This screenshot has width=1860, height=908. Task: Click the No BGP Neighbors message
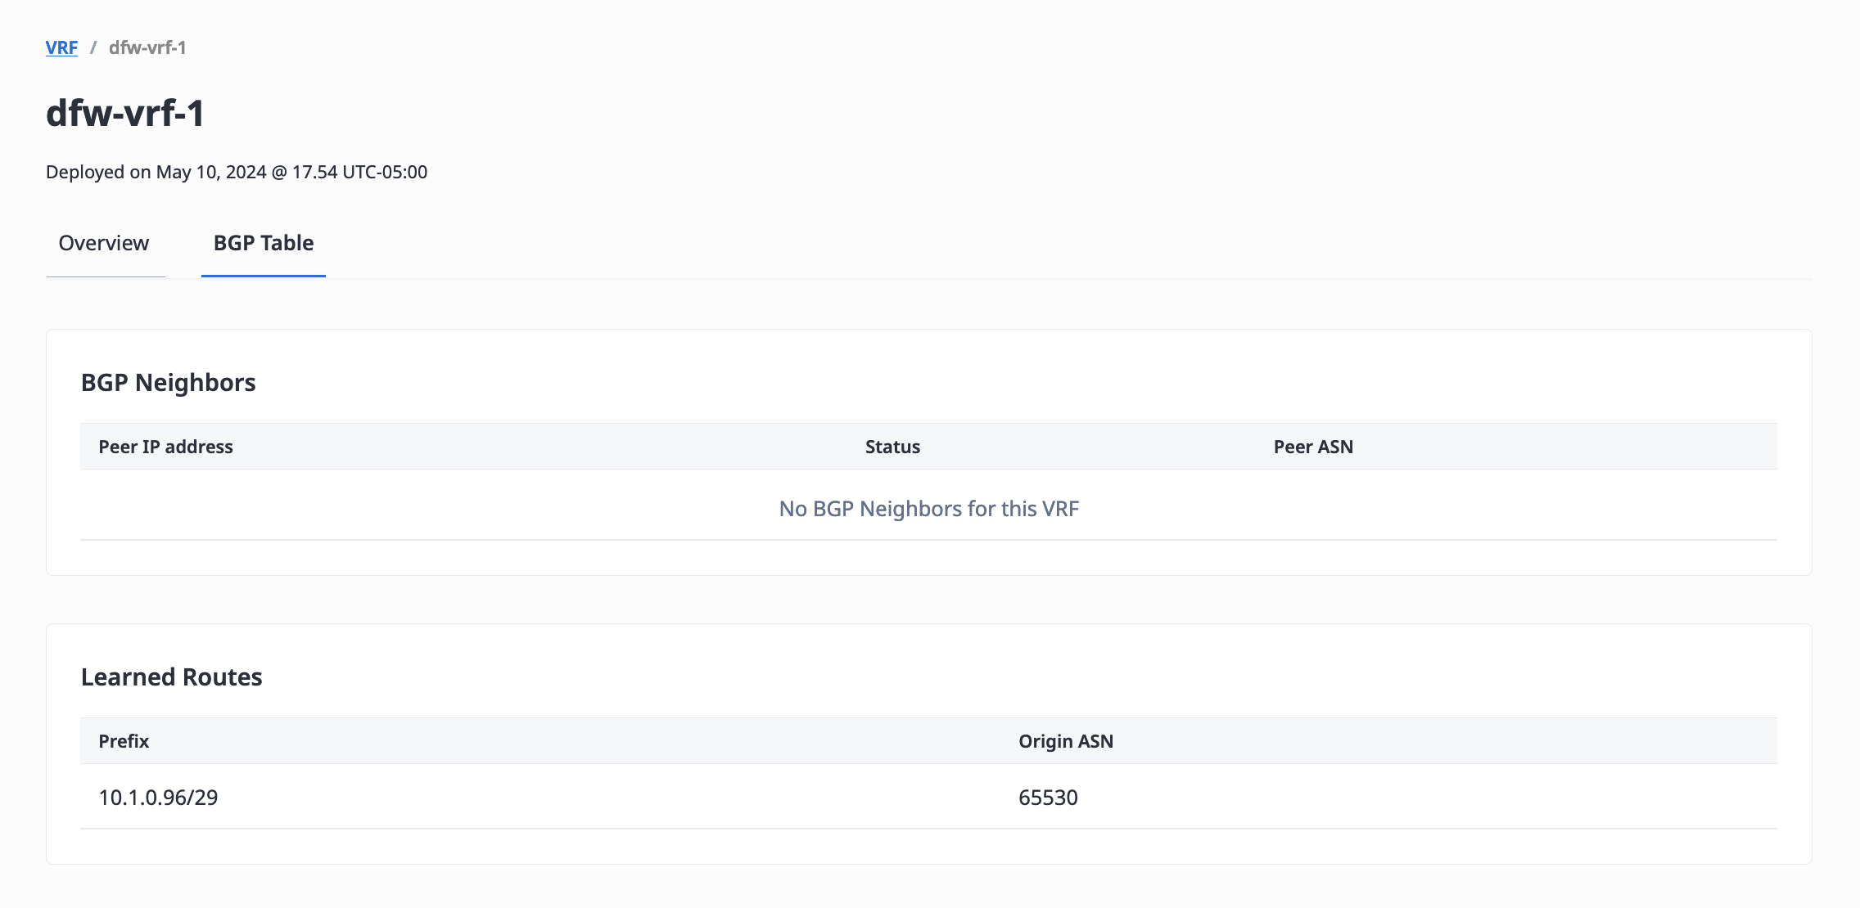pos(929,509)
